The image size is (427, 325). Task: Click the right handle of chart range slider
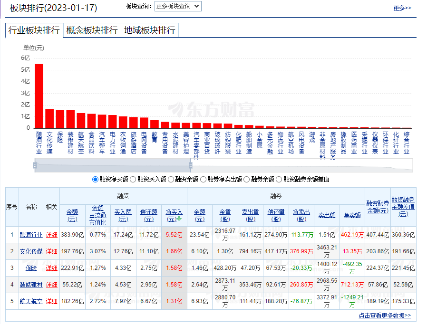[191, 165]
